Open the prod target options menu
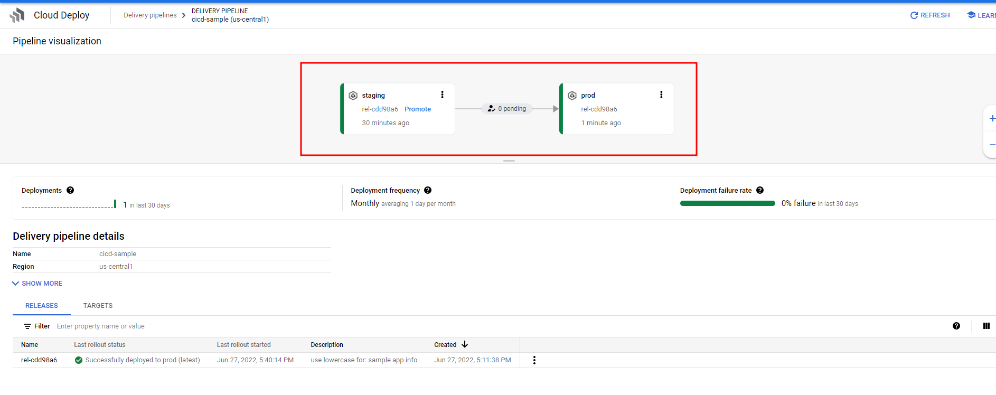 pos(661,95)
